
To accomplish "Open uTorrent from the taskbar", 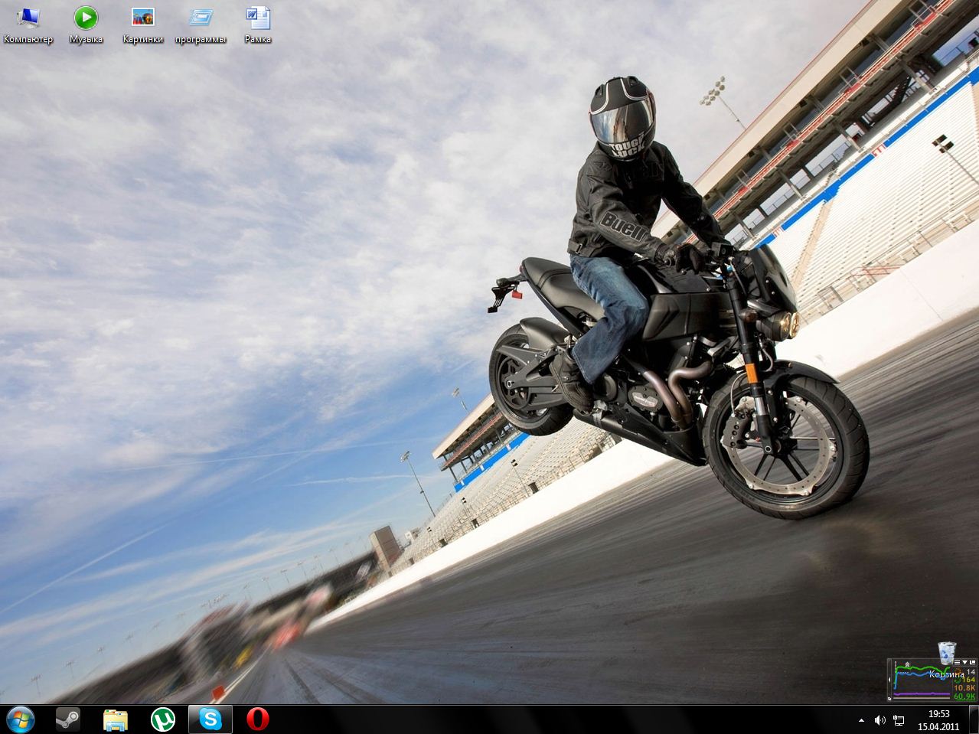I will point(163,719).
